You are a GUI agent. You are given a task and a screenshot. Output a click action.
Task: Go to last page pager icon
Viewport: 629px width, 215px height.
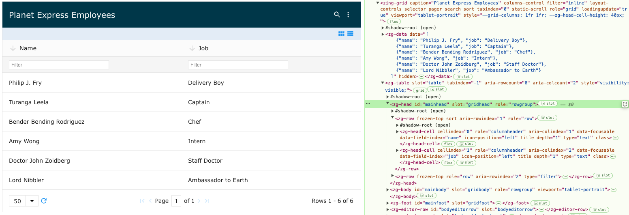(207, 201)
